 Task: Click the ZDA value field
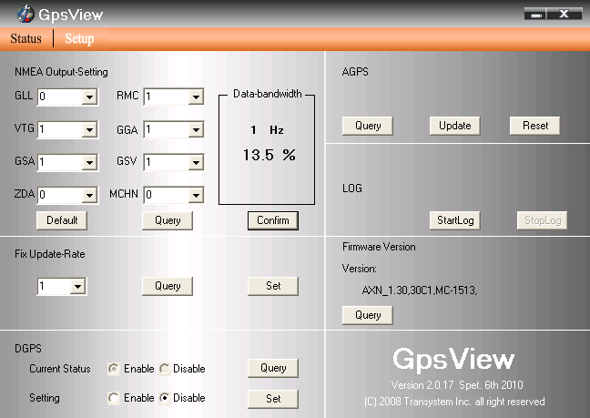59,195
